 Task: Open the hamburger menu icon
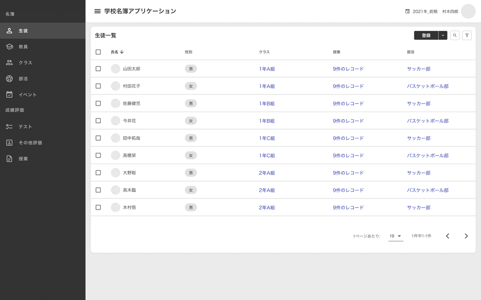97,11
